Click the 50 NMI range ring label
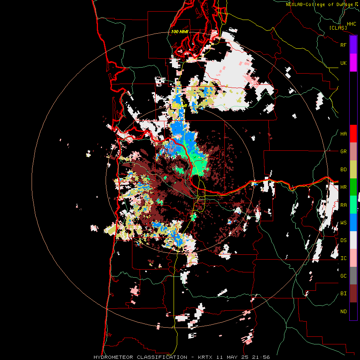Image resolution: width=360 pixels, height=360 pixels. [180, 106]
